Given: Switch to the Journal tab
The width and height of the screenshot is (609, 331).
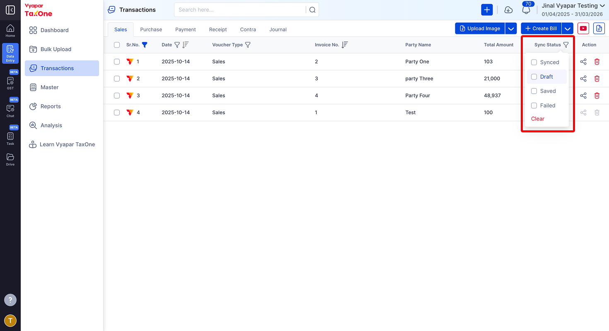Looking at the screenshot, I should tap(278, 29).
